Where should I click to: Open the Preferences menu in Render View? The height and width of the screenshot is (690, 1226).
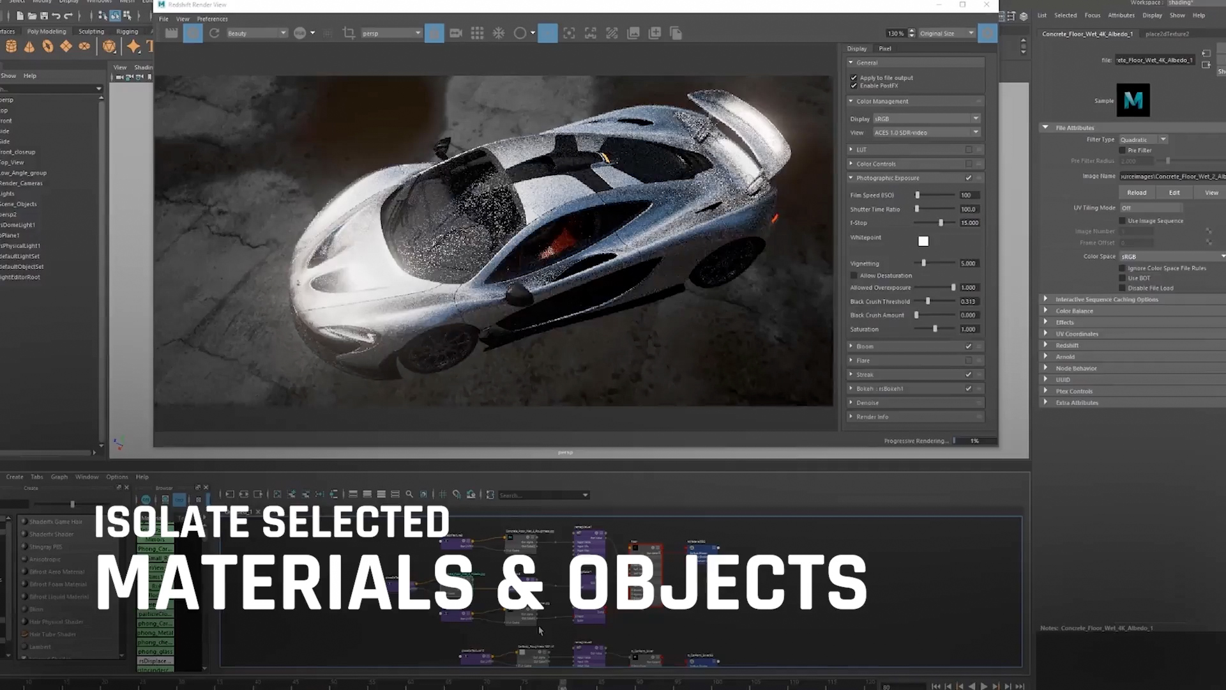(x=212, y=19)
